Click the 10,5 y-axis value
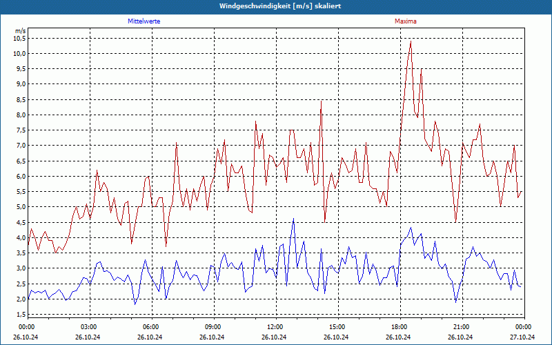The width and height of the screenshot is (552, 345). coord(20,38)
